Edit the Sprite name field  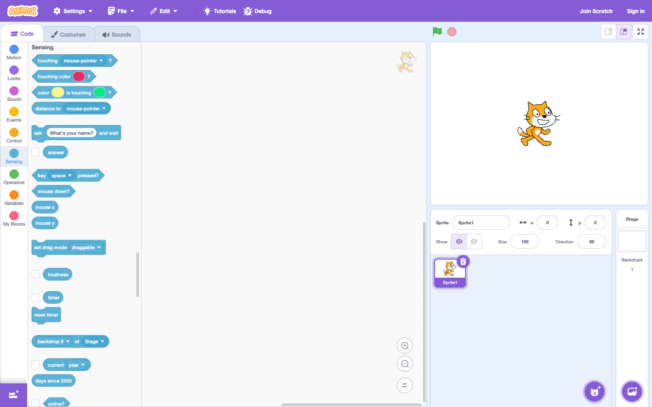(x=481, y=222)
